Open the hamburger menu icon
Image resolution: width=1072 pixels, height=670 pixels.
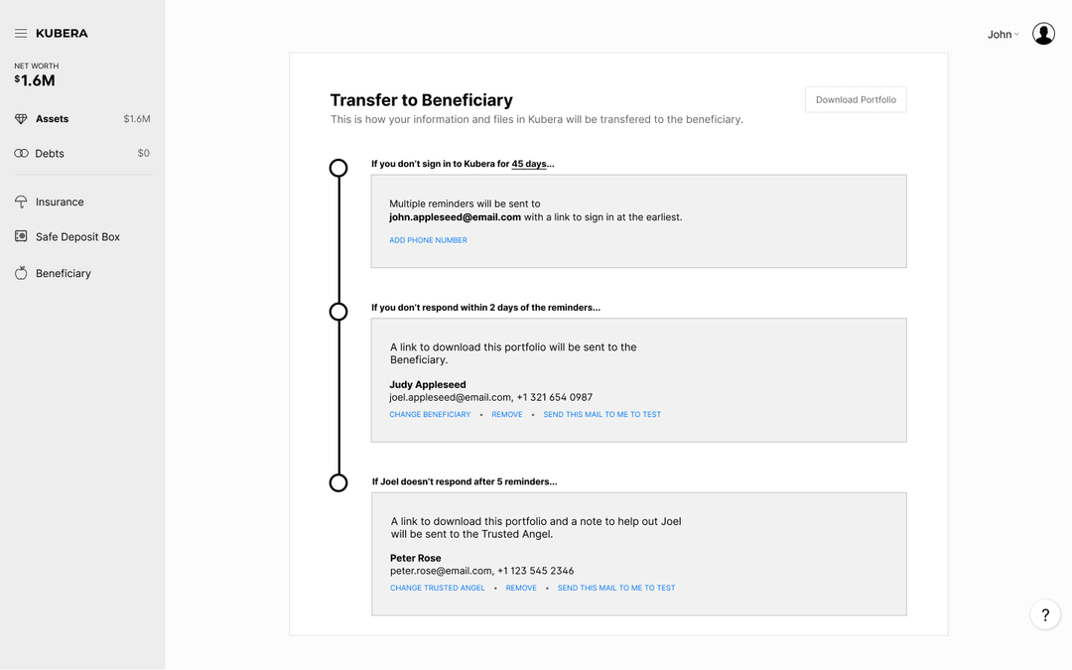[x=21, y=34]
